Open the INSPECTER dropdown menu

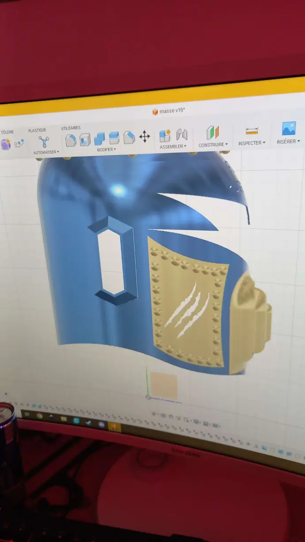coord(252,143)
